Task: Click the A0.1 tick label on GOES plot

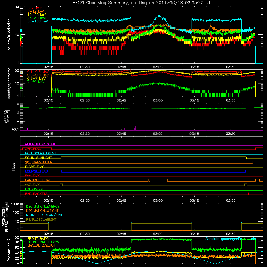Action: pos(15,129)
